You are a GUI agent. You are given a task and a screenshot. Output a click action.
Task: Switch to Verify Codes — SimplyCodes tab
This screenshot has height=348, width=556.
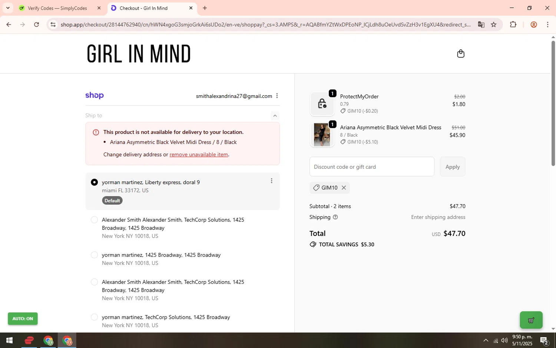pos(60,8)
